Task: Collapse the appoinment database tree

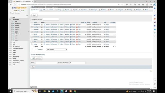Action: point(10,19)
